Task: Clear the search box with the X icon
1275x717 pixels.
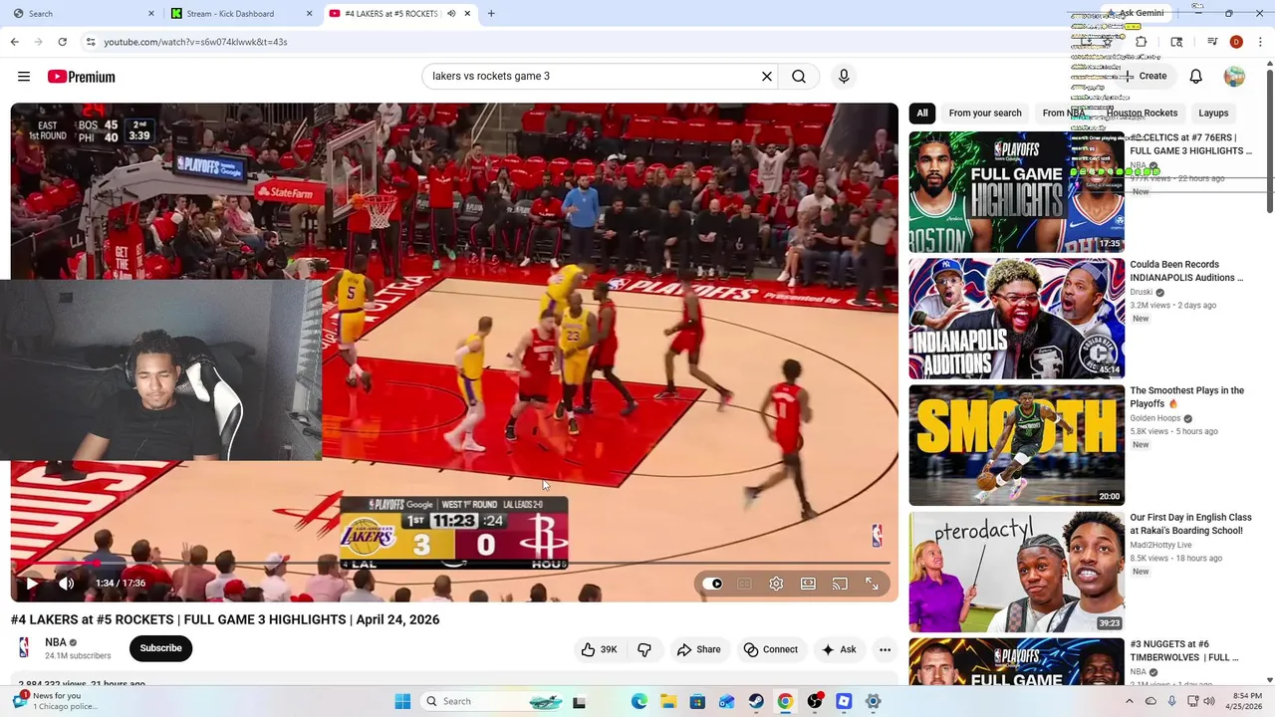Action: click(x=767, y=76)
